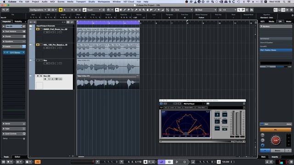The image size is (294, 165).
Task: Toggle the Show Lower Zone button
Action: point(279,10)
